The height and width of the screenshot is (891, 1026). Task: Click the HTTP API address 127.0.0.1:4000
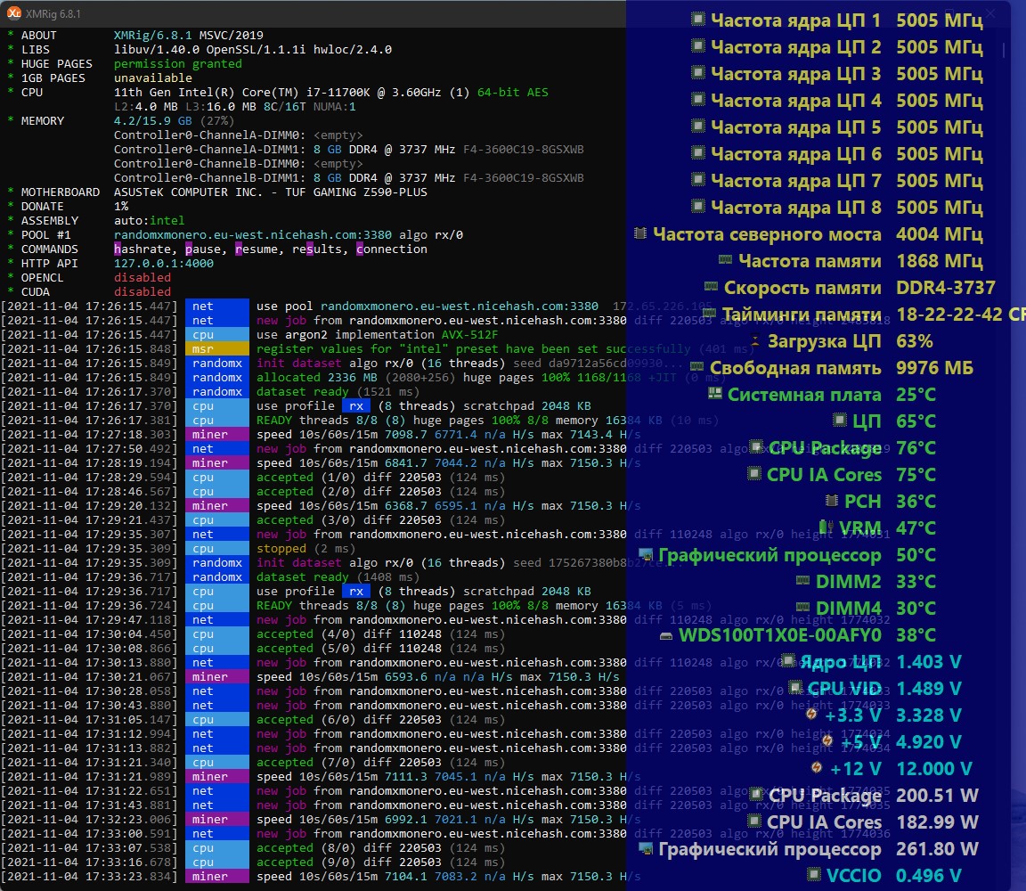click(x=164, y=263)
